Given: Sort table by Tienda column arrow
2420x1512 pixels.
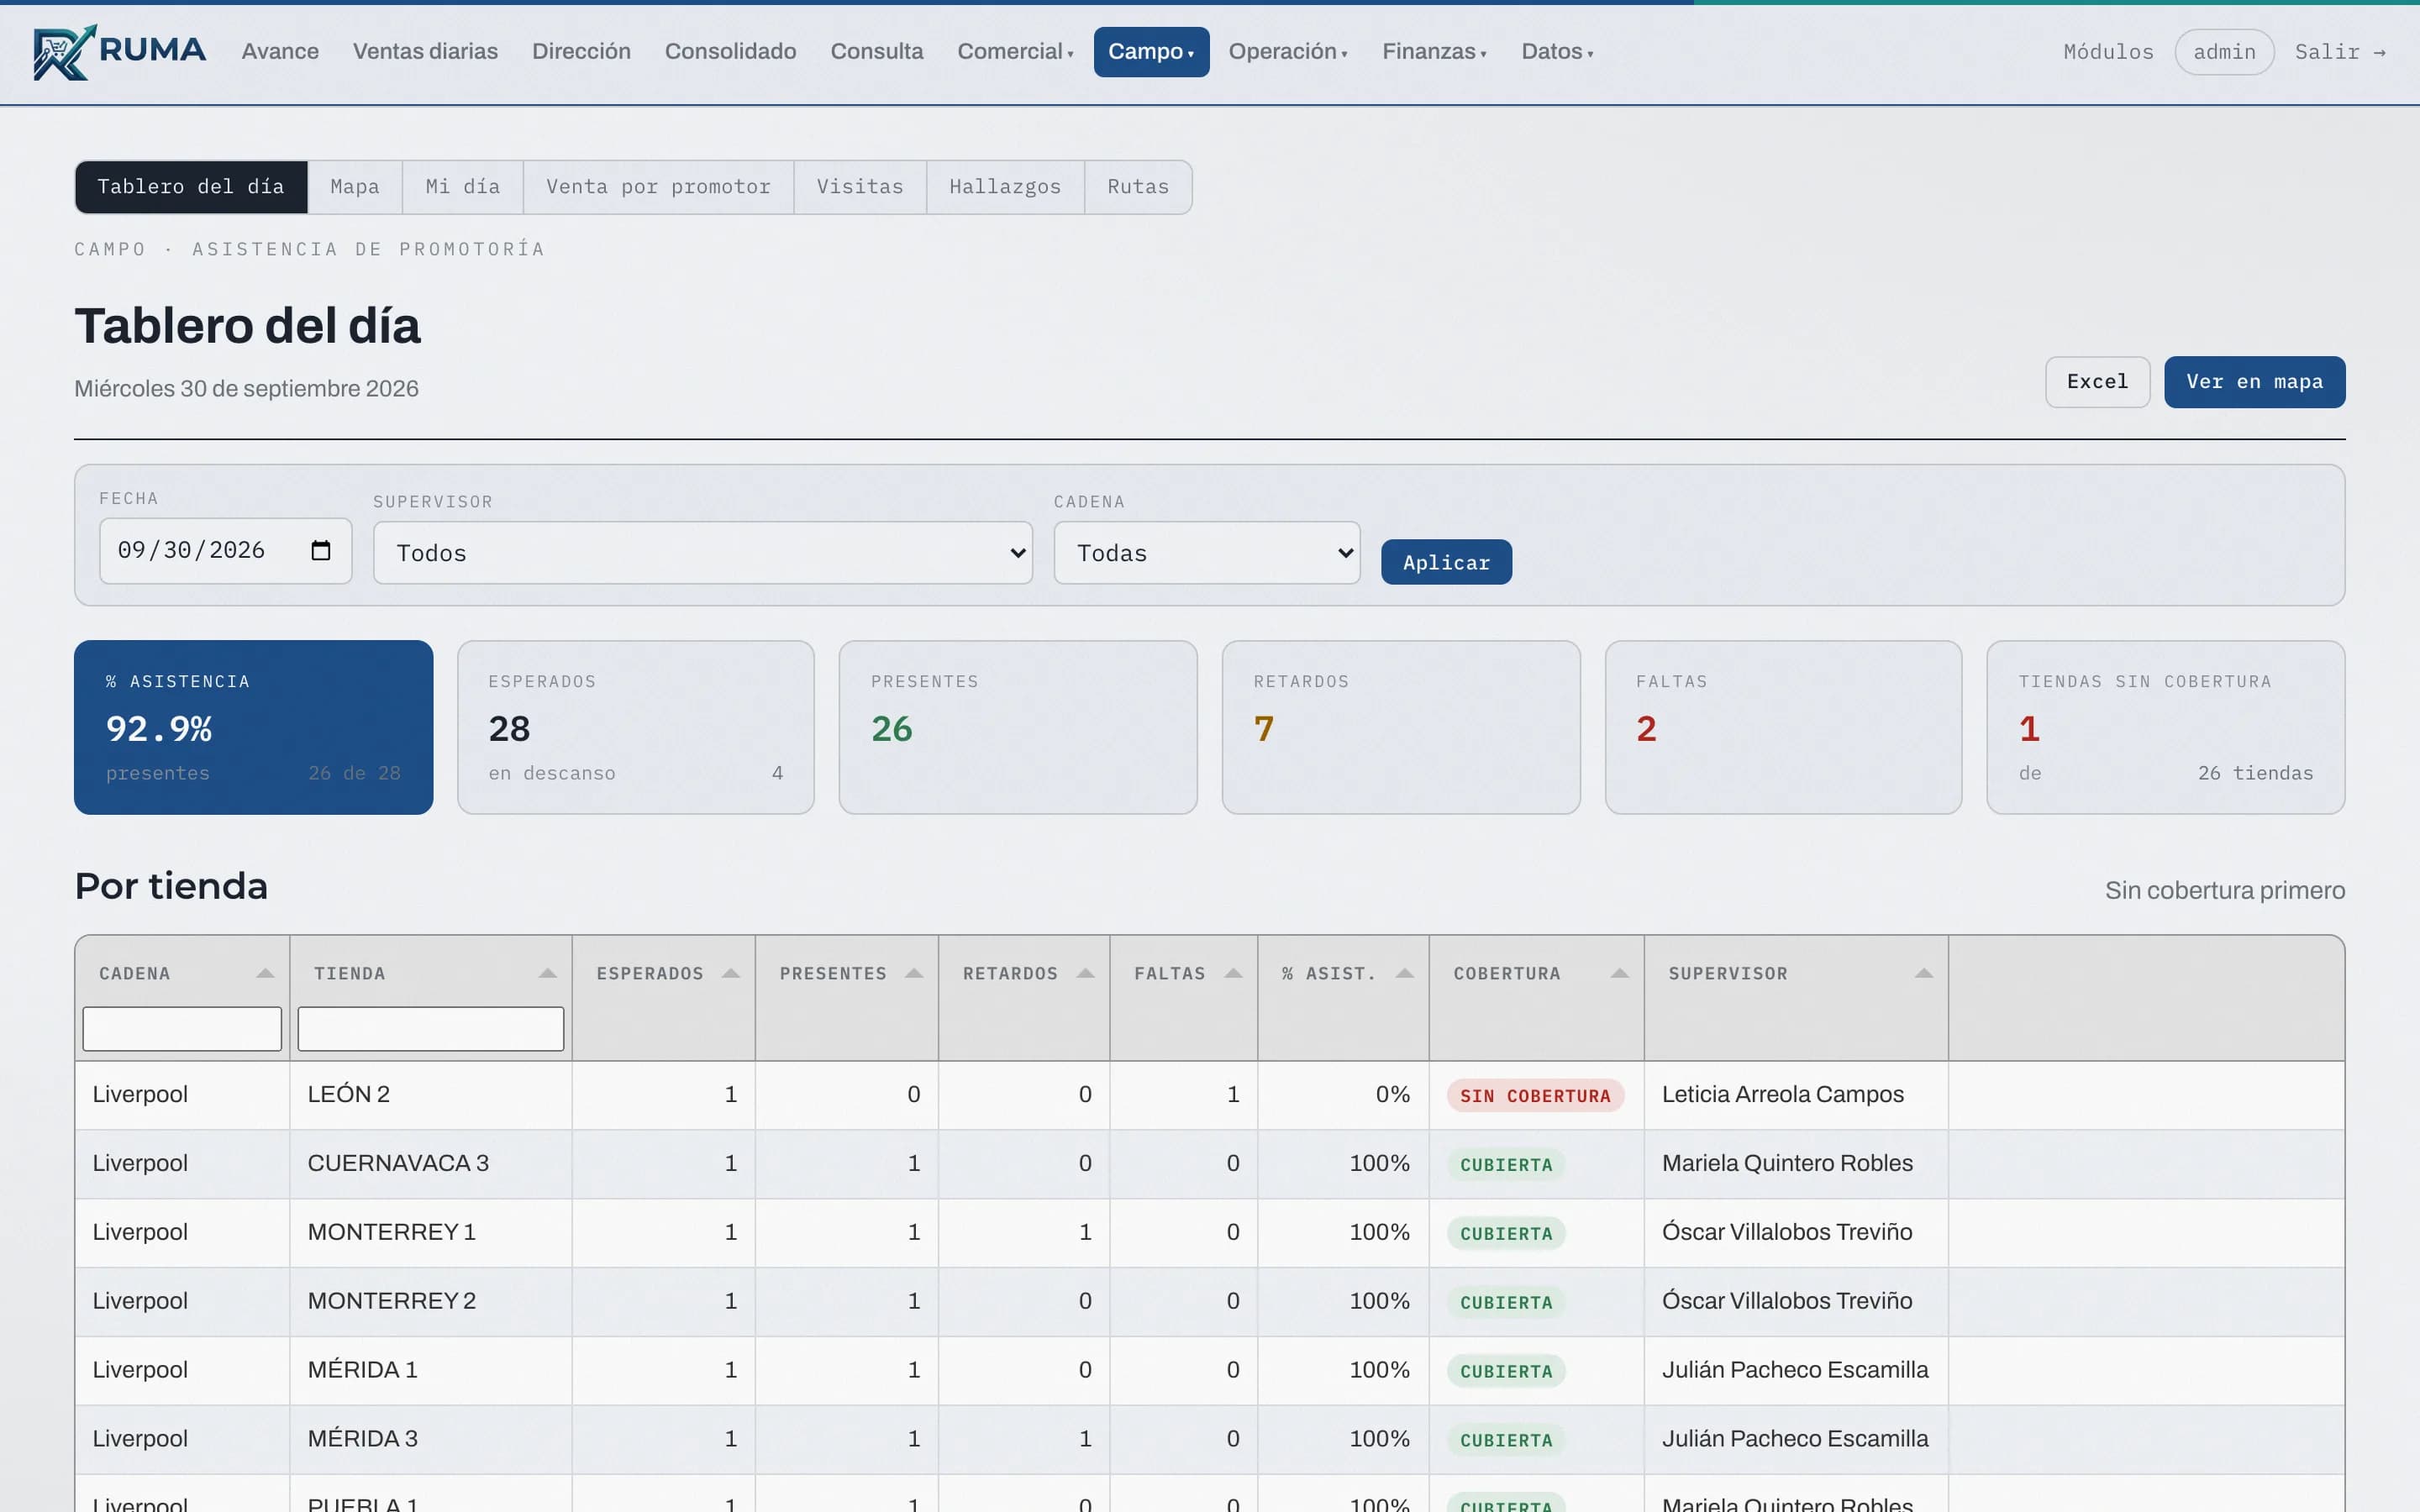Looking at the screenshot, I should pyautogui.click(x=548, y=973).
